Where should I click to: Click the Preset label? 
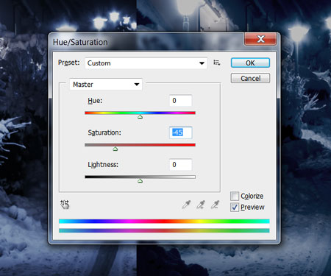(69, 63)
